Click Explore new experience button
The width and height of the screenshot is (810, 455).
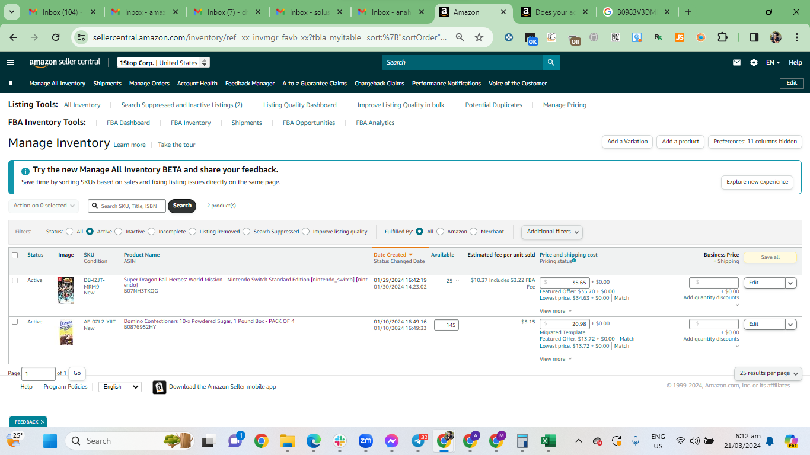pos(757,182)
